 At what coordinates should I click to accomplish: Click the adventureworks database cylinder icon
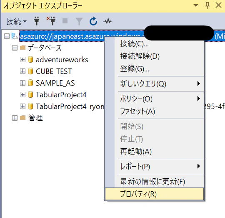coord(30,59)
